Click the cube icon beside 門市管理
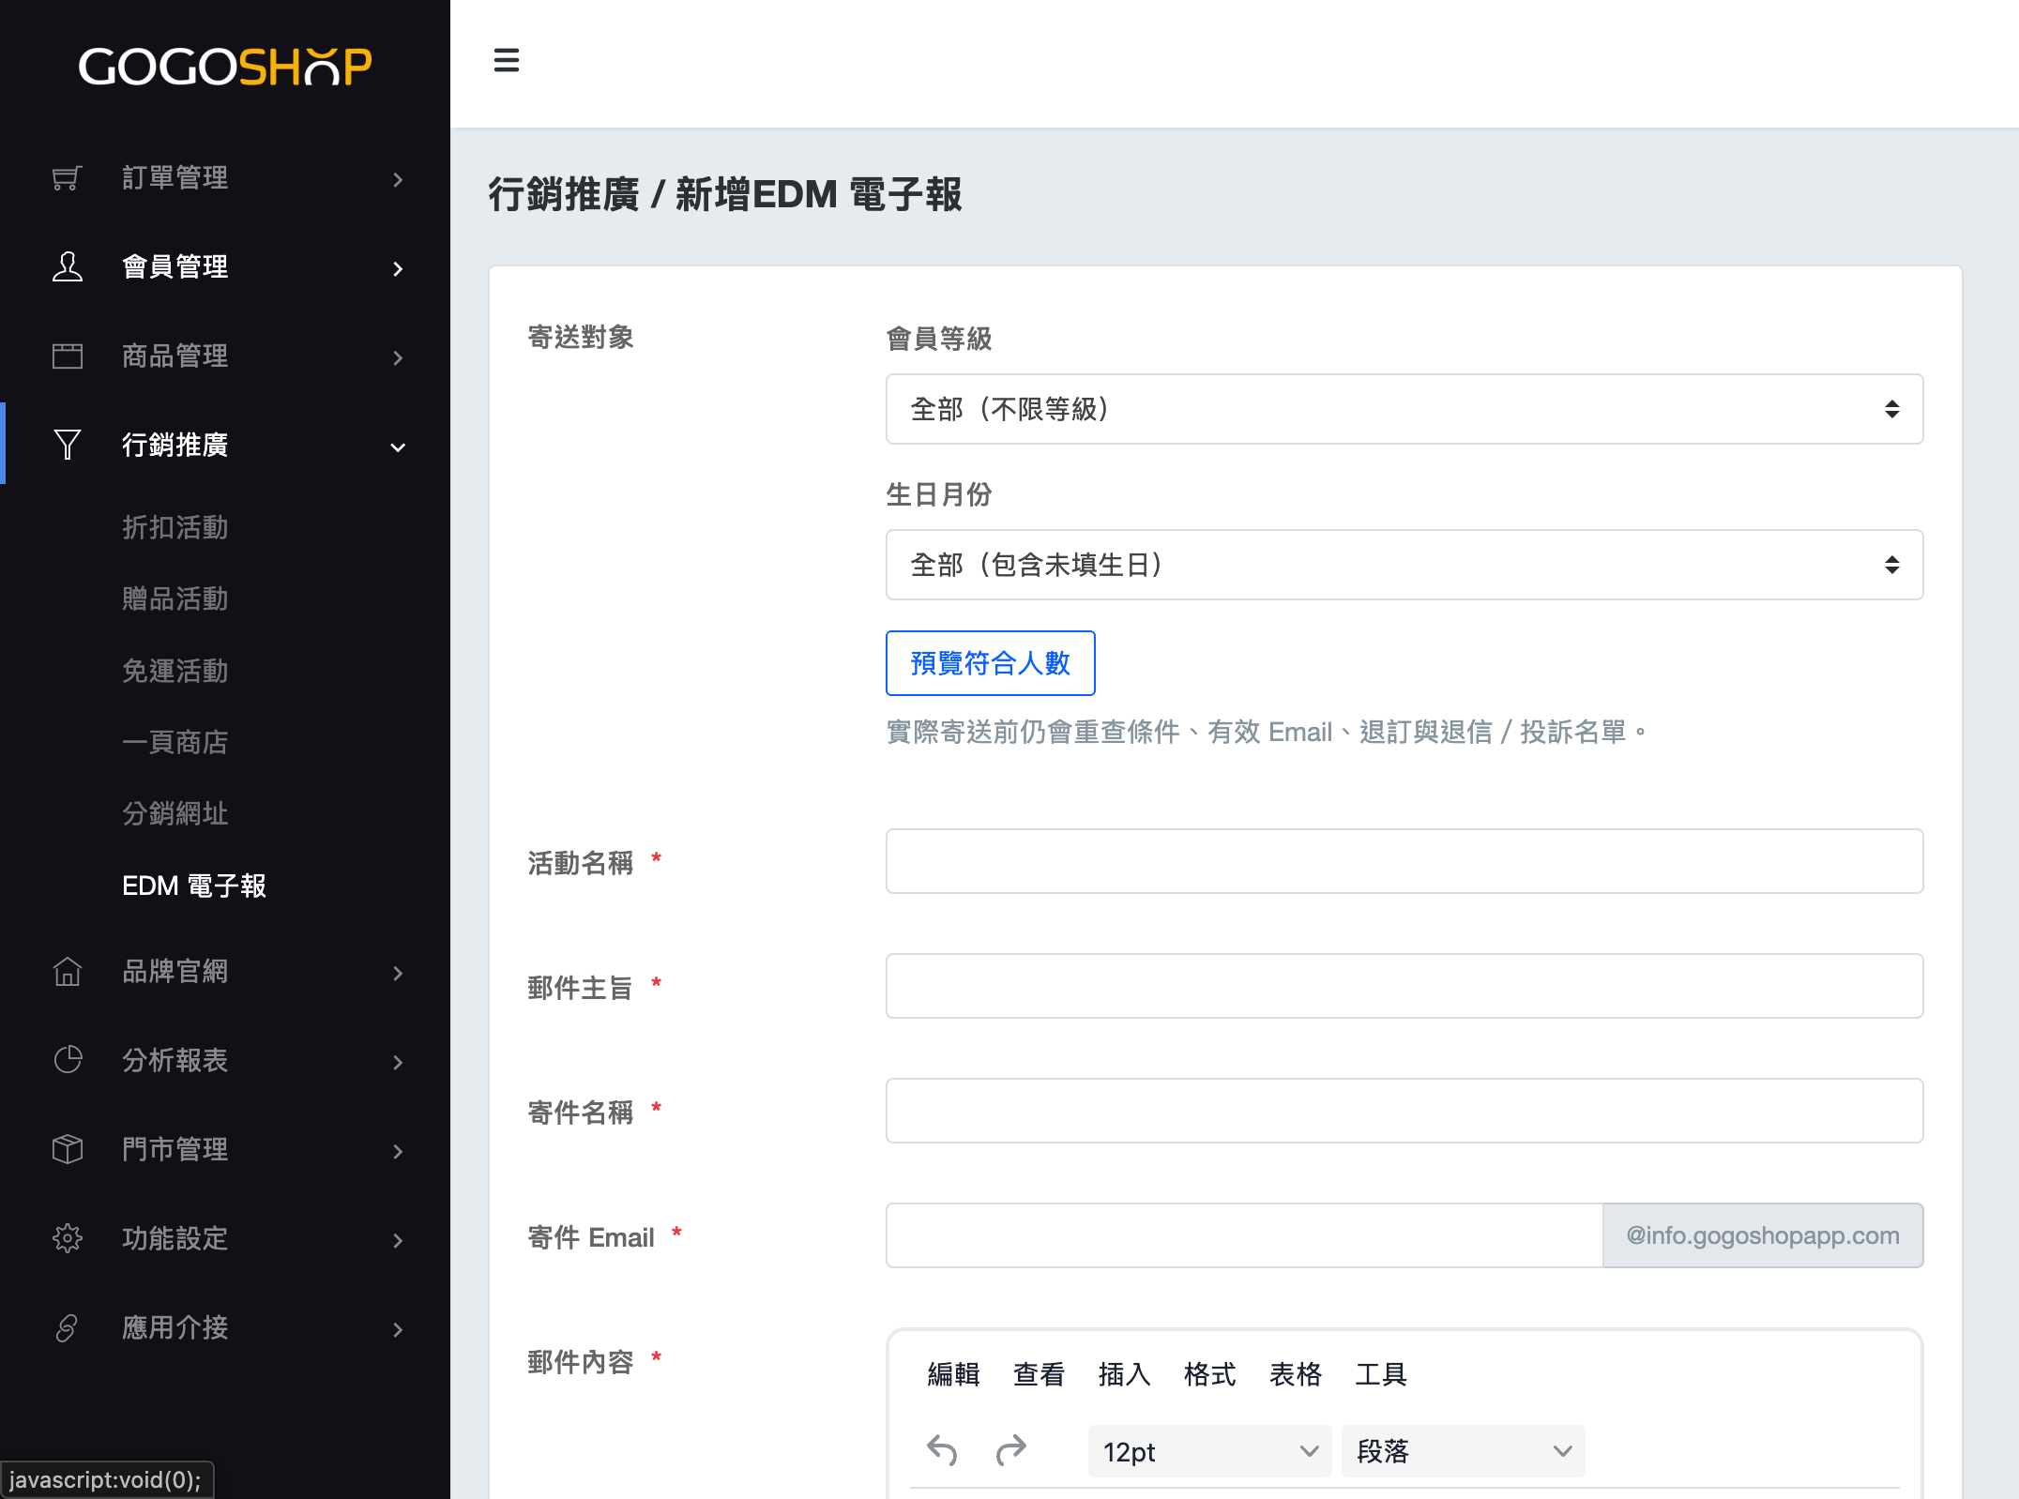 [x=67, y=1149]
